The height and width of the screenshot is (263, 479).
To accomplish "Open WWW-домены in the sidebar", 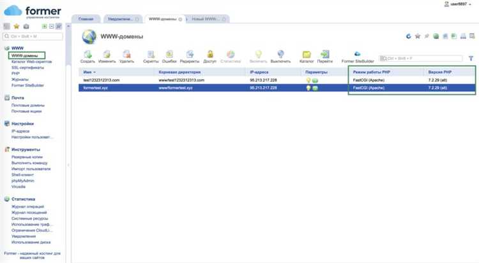I will pos(25,56).
